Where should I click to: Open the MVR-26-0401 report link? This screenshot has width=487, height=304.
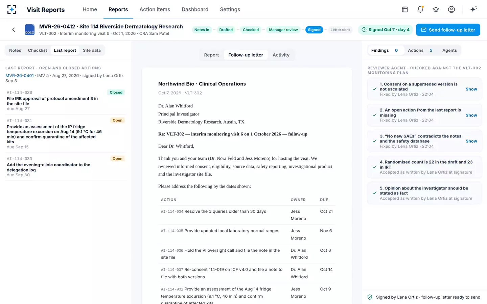tap(20, 76)
